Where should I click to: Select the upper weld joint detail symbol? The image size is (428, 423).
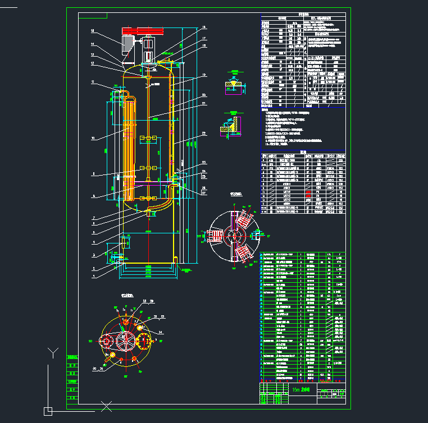(x=232, y=83)
